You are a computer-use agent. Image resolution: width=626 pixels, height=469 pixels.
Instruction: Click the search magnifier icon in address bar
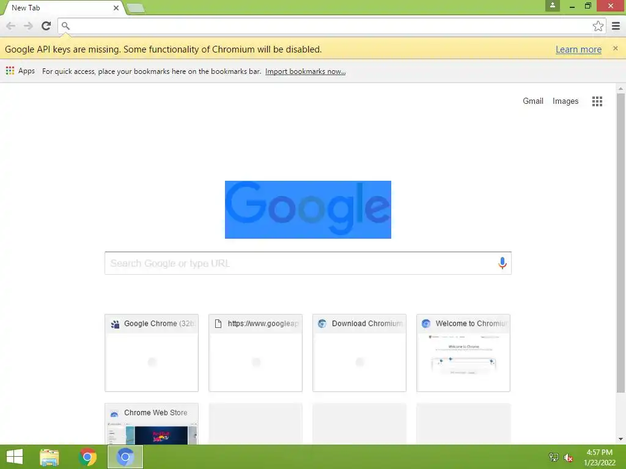point(66,26)
